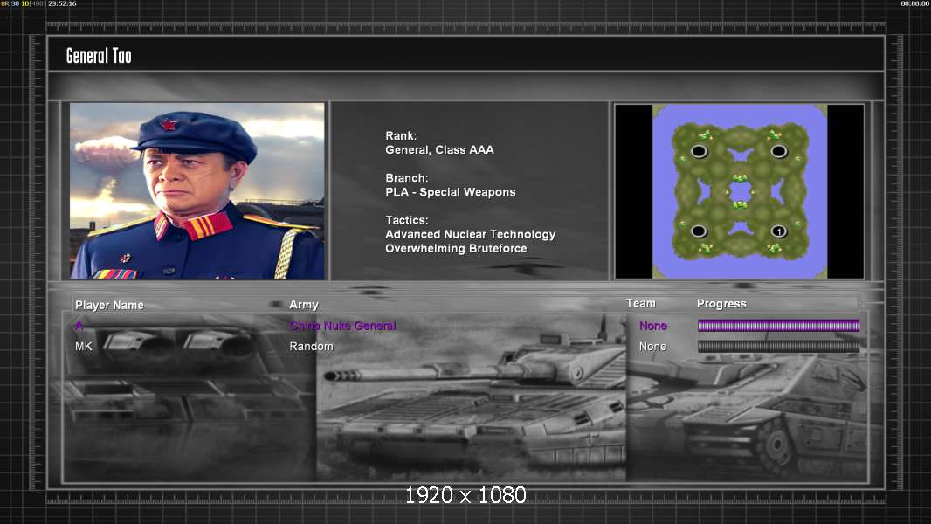
Task: Click the General Tao portrait image
Action: (197, 190)
